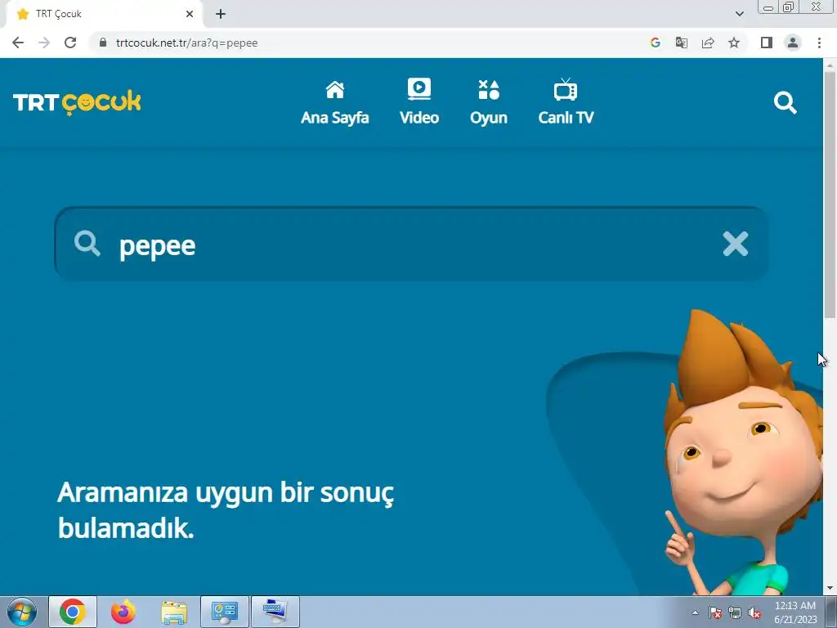Open the Oyun games section
Image resolution: width=837 pixels, height=628 pixels.
(489, 103)
